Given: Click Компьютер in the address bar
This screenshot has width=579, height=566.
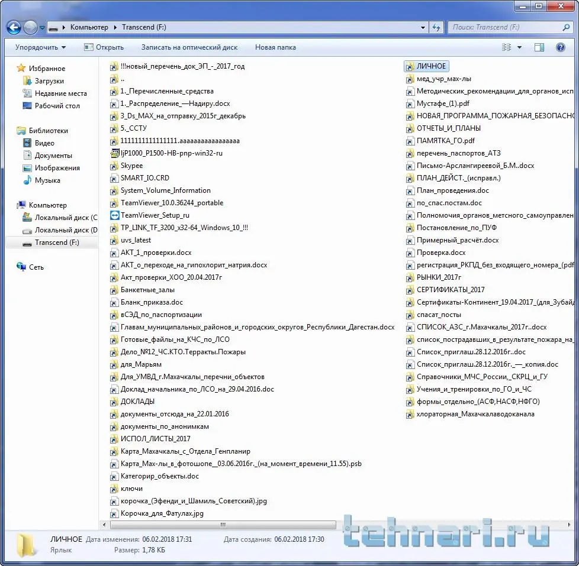Looking at the screenshot, I should 89,27.
